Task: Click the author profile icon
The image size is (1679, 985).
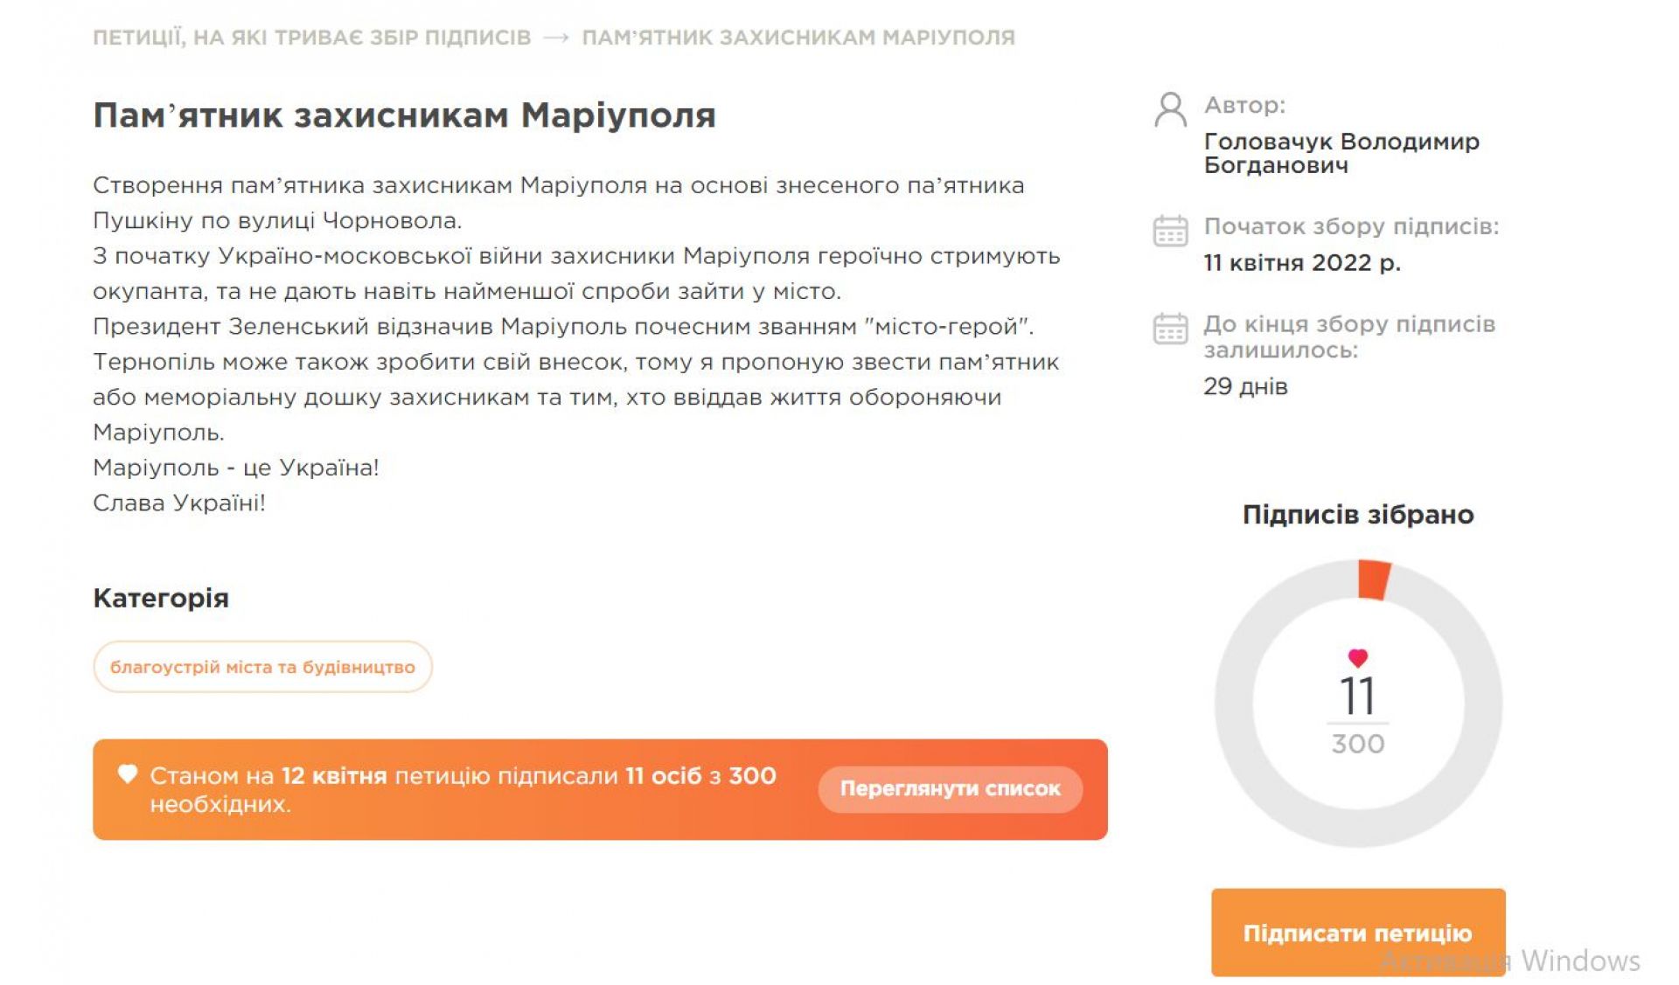Action: (1170, 110)
